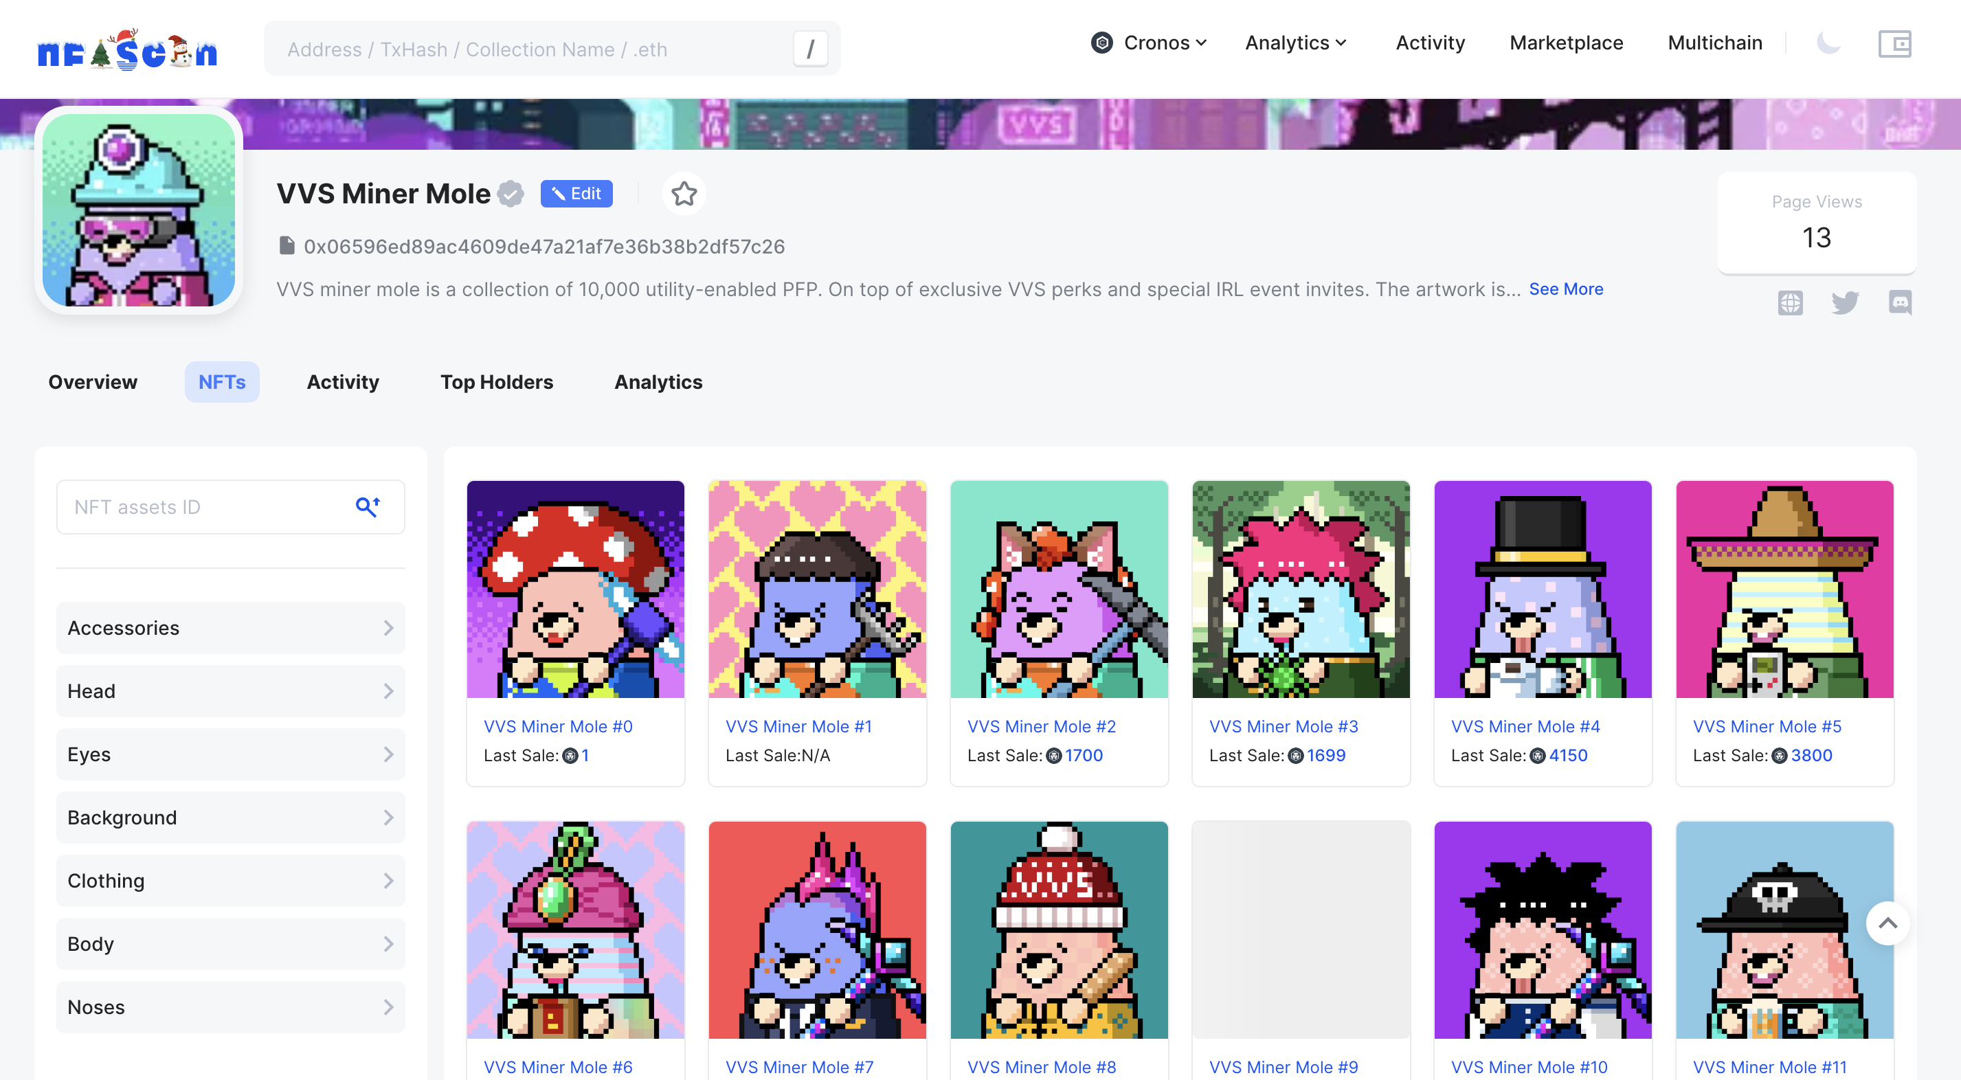Open the collection website globe icon
The height and width of the screenshot is (1080, 1961).
[x=1790, y=303]
